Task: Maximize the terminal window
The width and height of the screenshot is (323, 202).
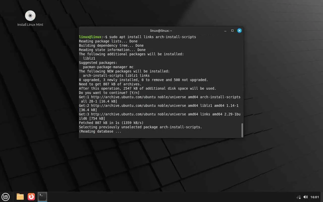Action: 232,31
